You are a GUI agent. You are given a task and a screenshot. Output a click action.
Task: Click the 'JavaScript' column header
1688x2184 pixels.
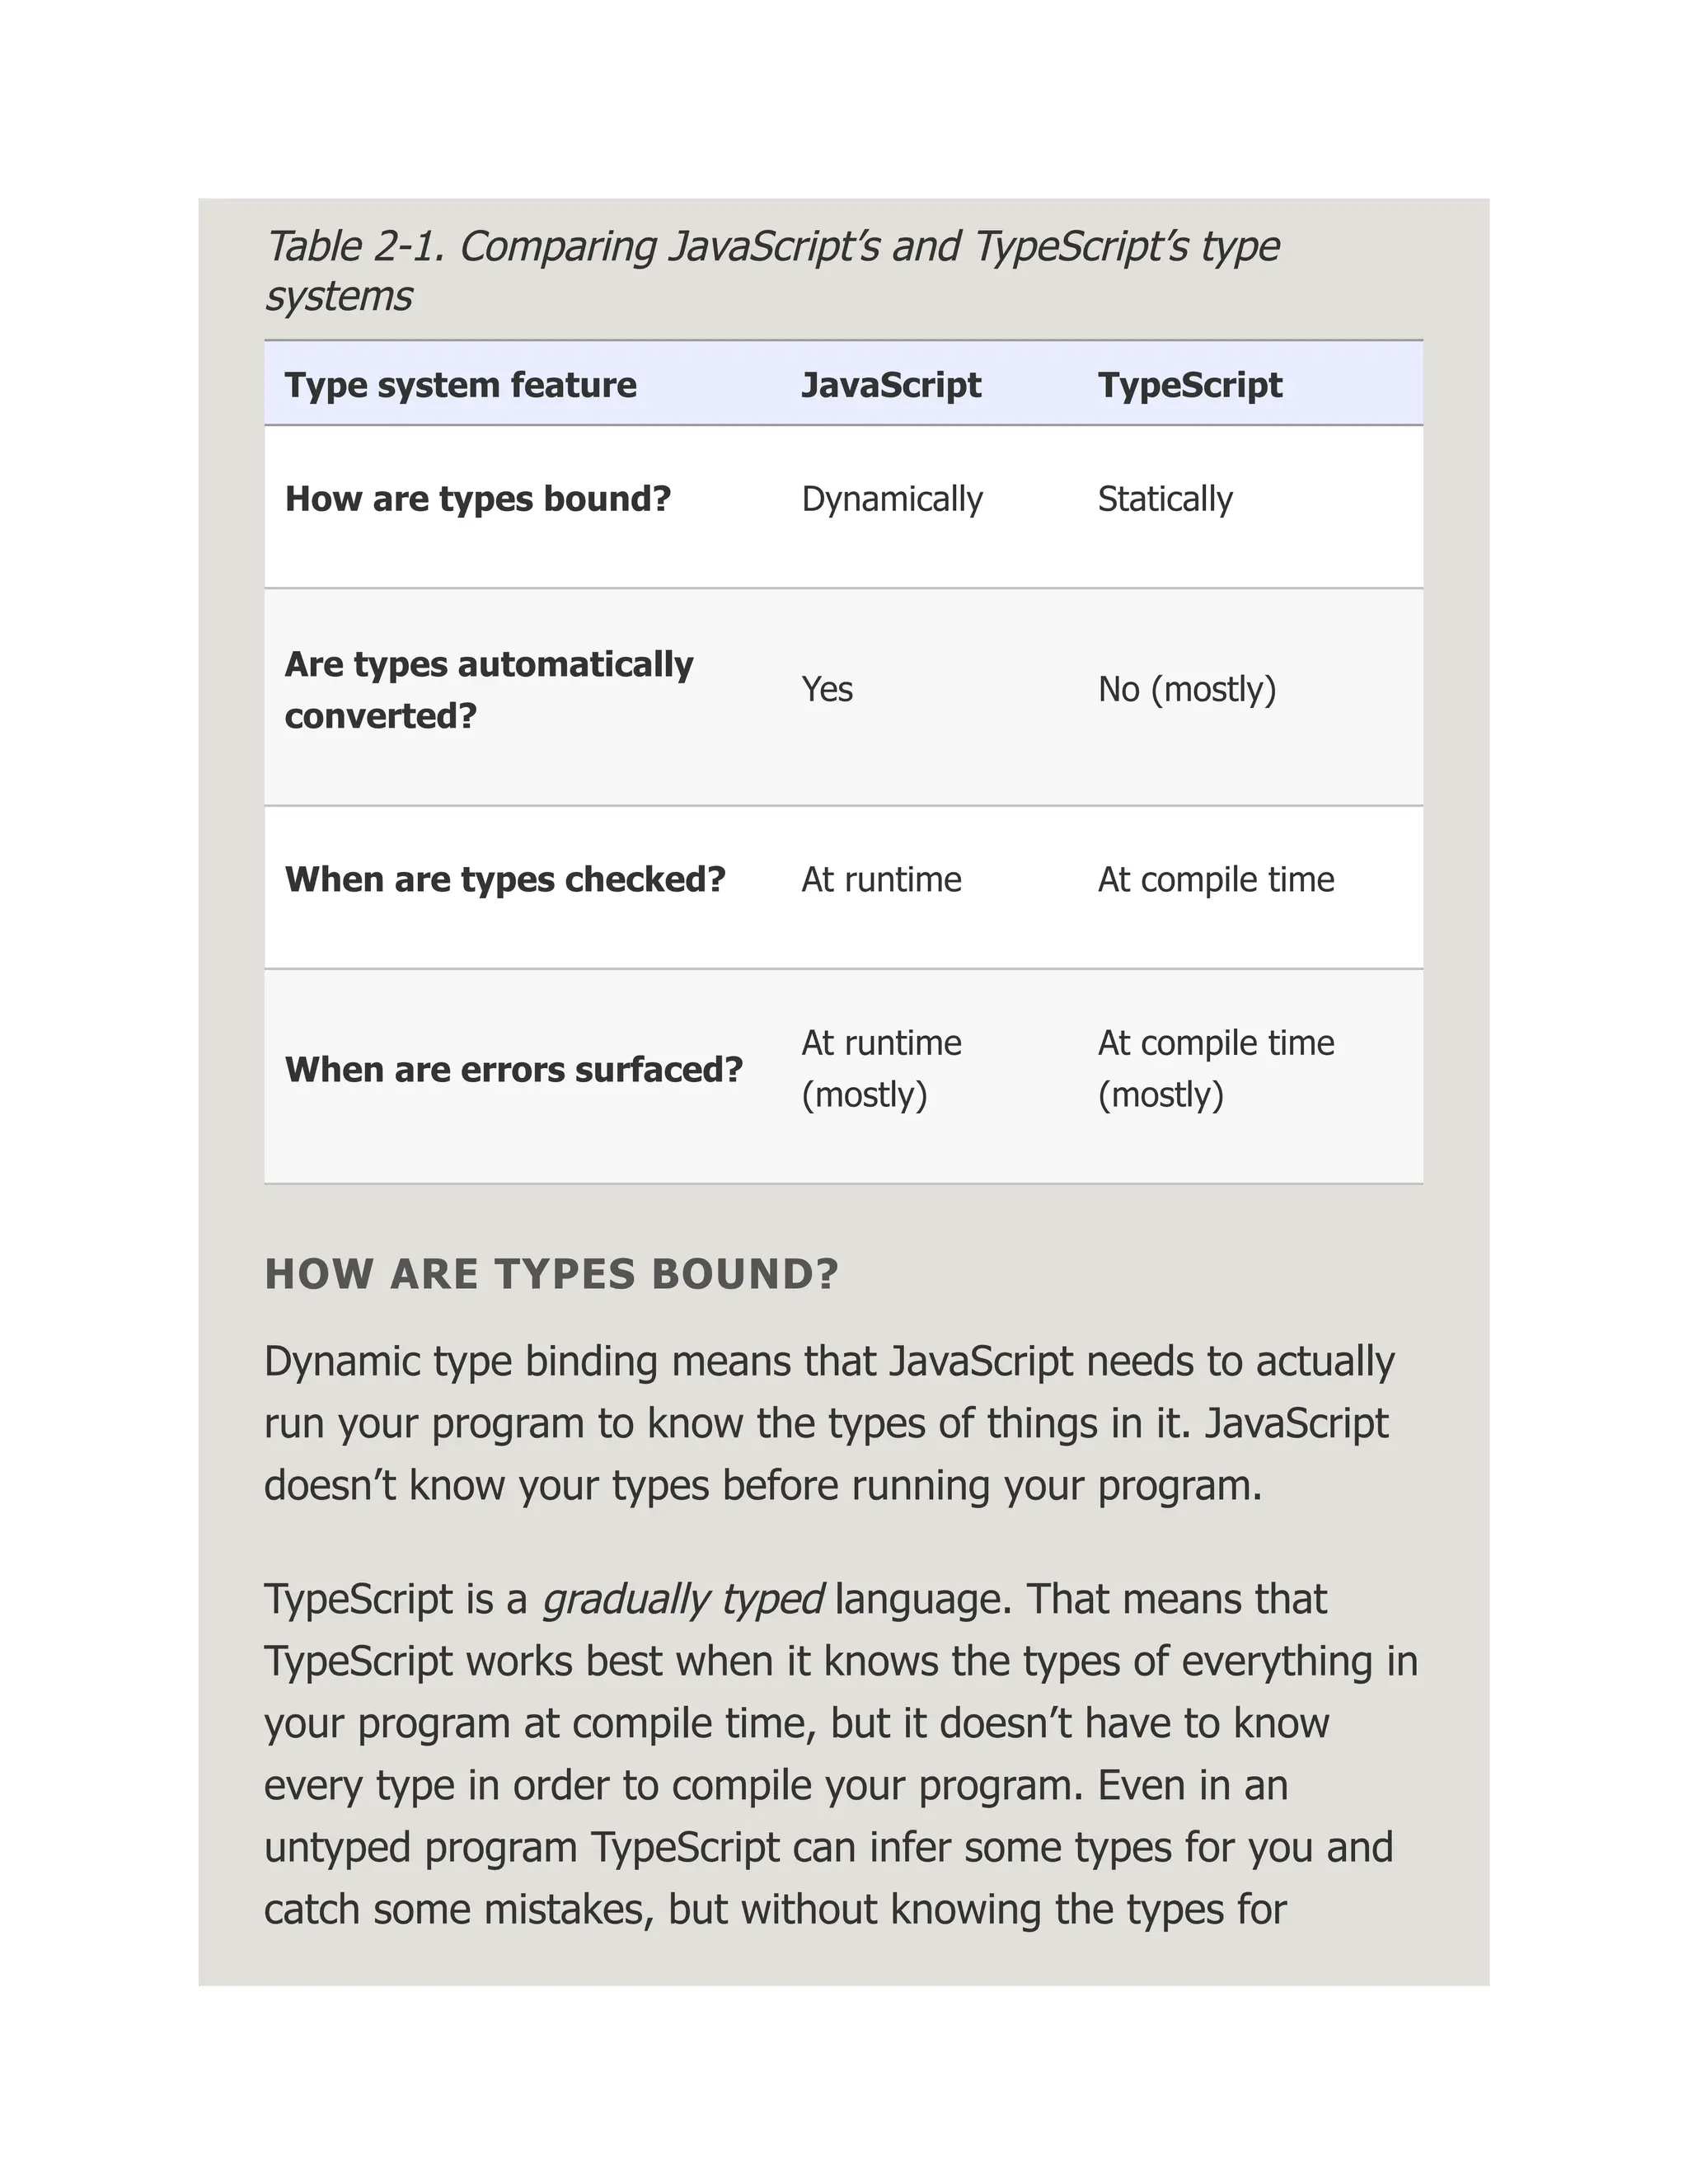pos(890,385)
